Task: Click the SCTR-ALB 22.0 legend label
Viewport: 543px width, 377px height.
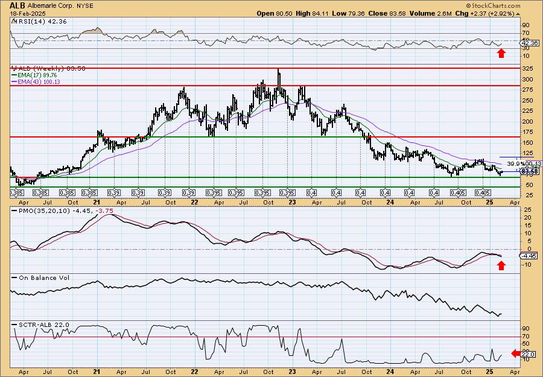Action: (43, 325)
